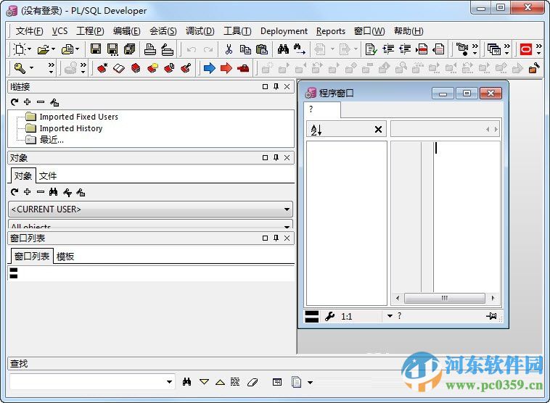Expand Log on key dropdown arrow
Screen dimensions: 550x403
[32, 68]
